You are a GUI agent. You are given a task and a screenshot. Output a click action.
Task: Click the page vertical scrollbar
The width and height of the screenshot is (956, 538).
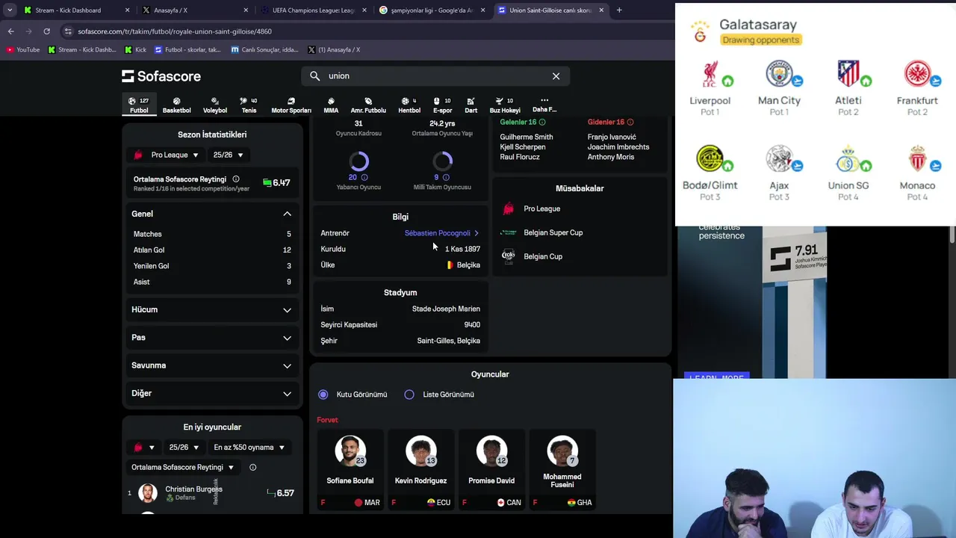point(952,234)
